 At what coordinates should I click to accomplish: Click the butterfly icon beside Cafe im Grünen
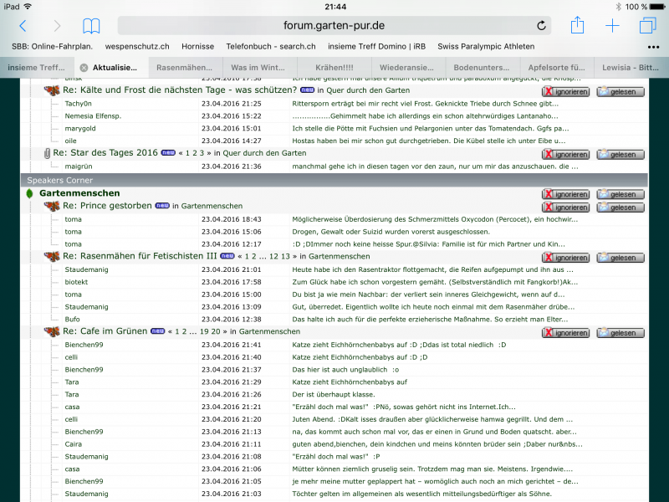52,332
